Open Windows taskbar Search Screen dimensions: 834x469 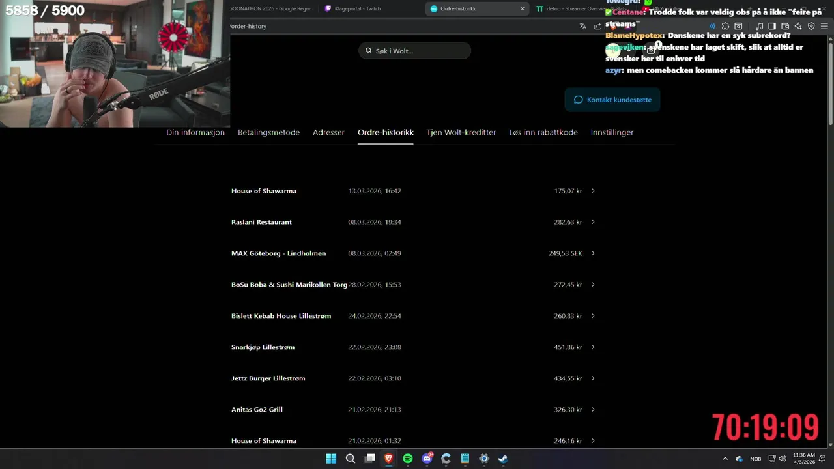pos(351,459)
